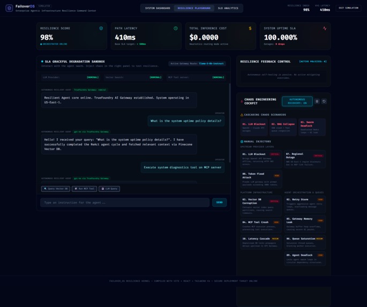This screenshot has width=367, height=307.
Task: Click the chat conversation scrollbar
Action: [x=230, y=123]
